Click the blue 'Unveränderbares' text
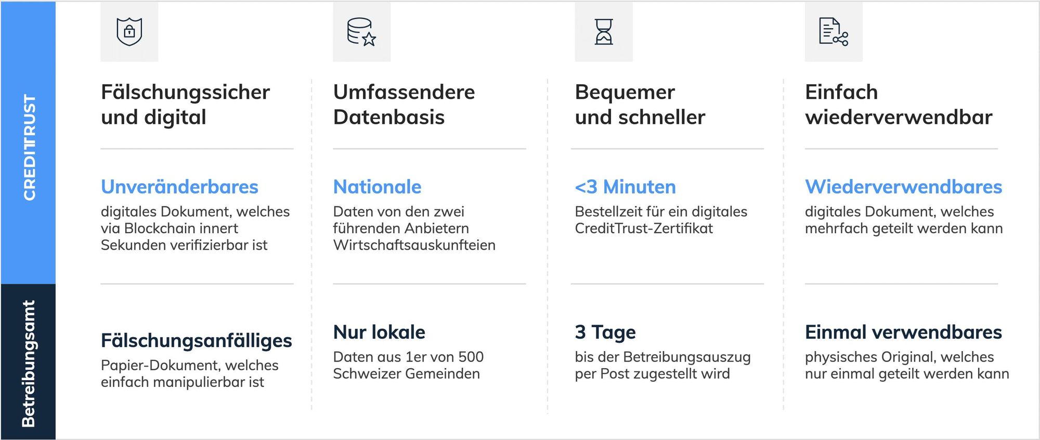 pos(179,187)
